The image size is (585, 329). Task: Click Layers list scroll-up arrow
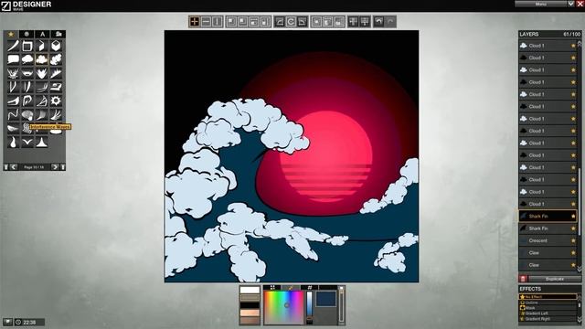point(580,43)
